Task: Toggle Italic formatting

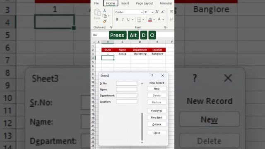Action: 123,19
